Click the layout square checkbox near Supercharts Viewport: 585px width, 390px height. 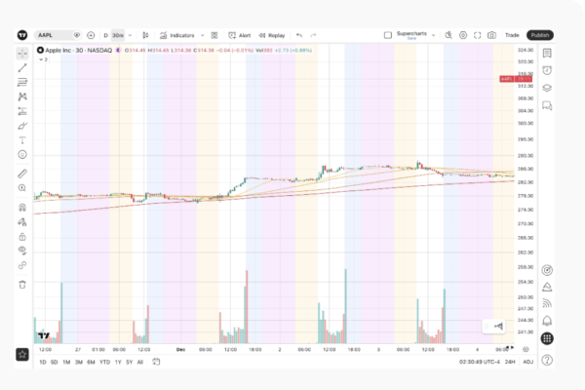point(388,35)
